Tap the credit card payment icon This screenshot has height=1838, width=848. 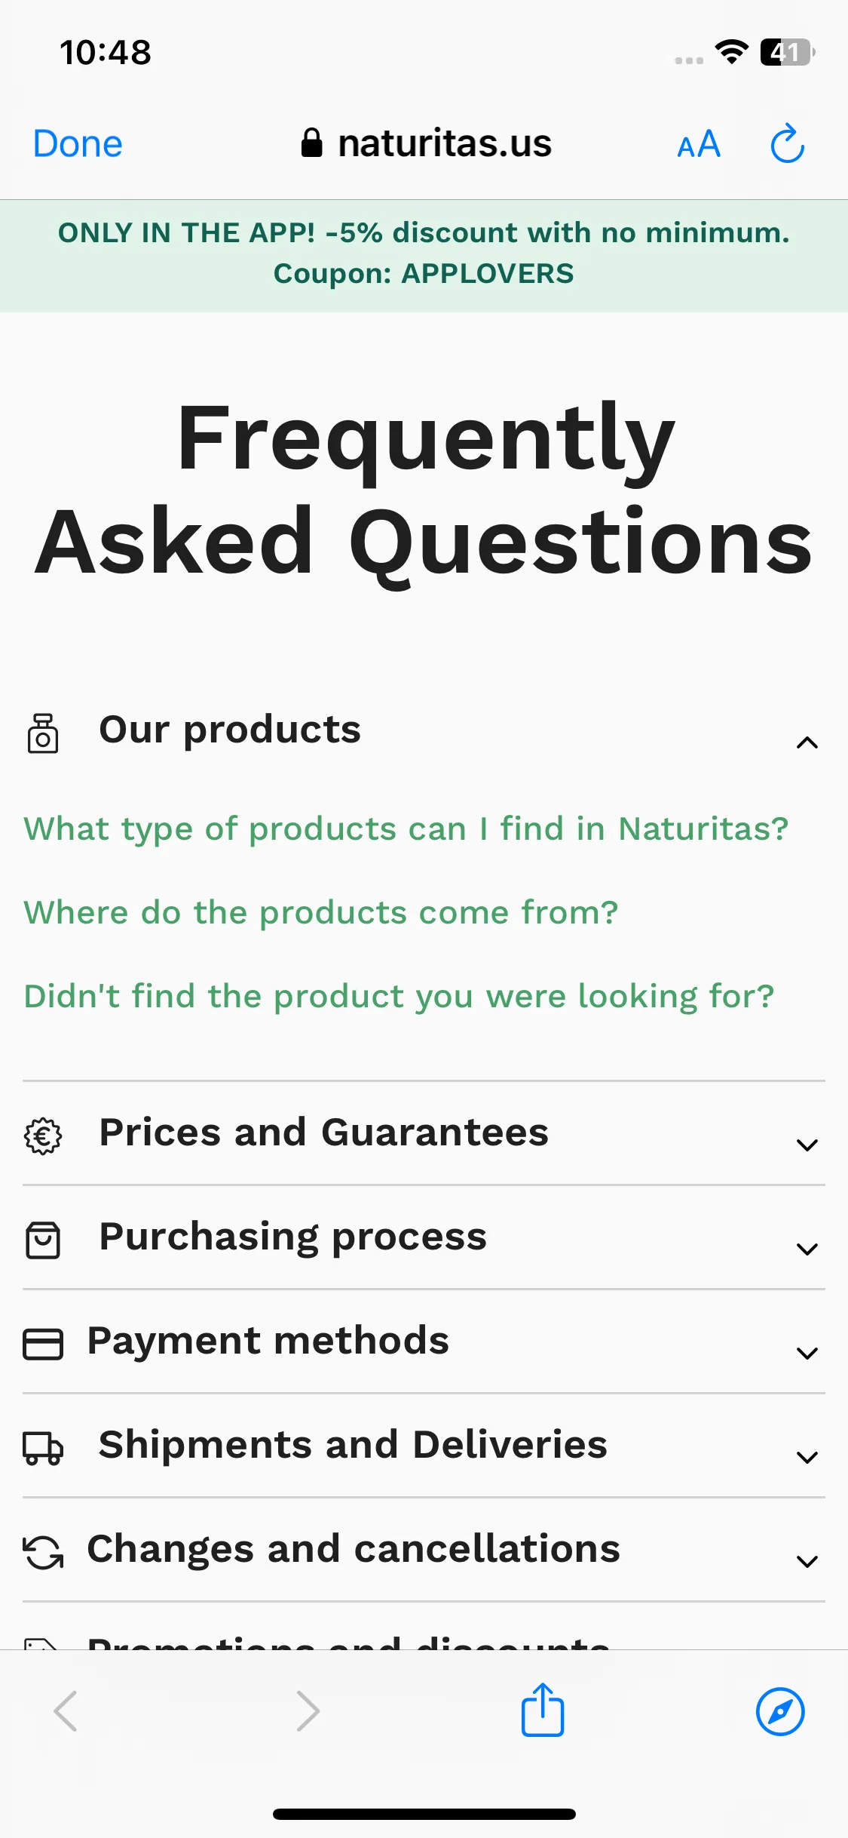43,1344
